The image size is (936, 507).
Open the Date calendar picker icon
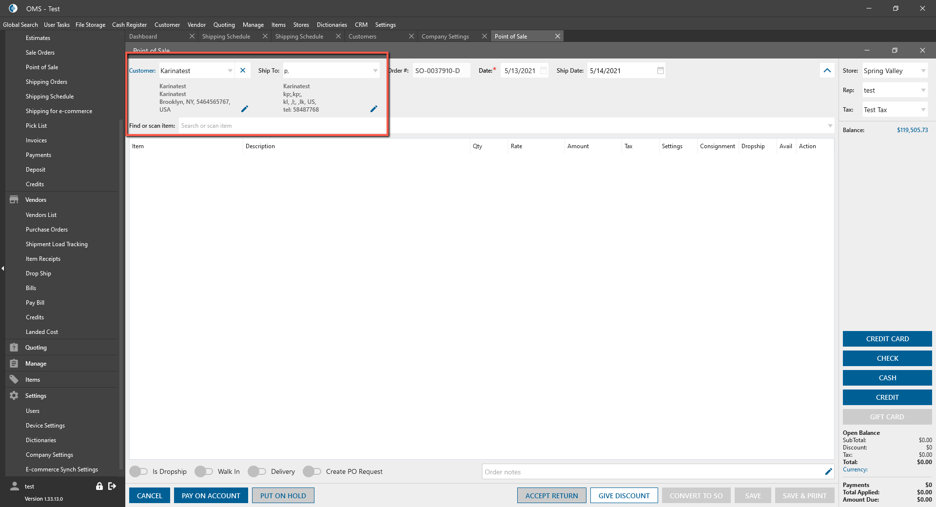coord(544,71)
